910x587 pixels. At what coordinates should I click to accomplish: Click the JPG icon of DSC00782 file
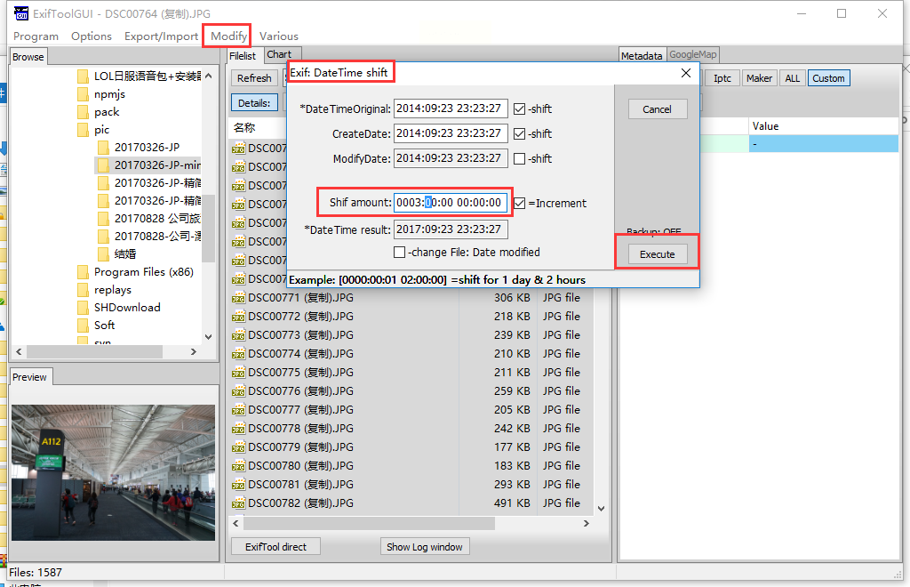coord(238,504)
